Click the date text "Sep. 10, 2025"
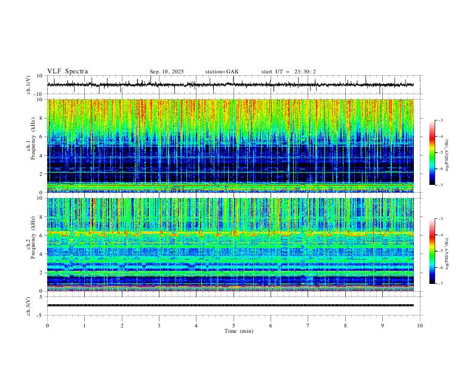The width and height of the screenshot is (473, 365). (167, 72)
